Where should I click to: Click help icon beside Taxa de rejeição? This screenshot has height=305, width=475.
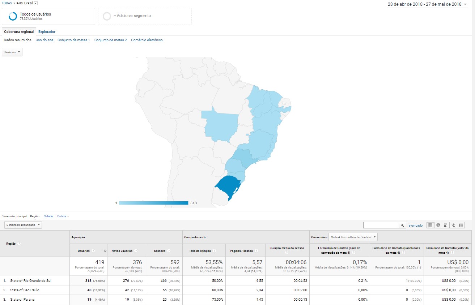pyautogui.click(x=214, y=251)
